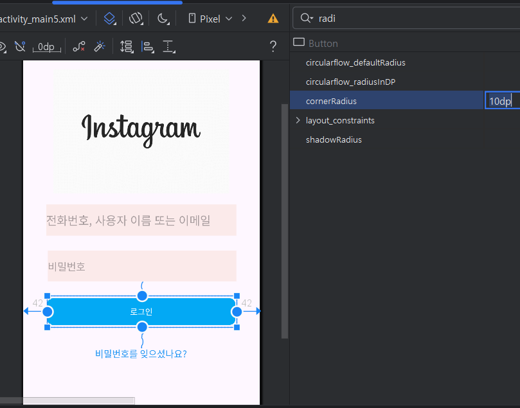Select the shadowRadius attribute
520x408 pixels.
(334, 139)
